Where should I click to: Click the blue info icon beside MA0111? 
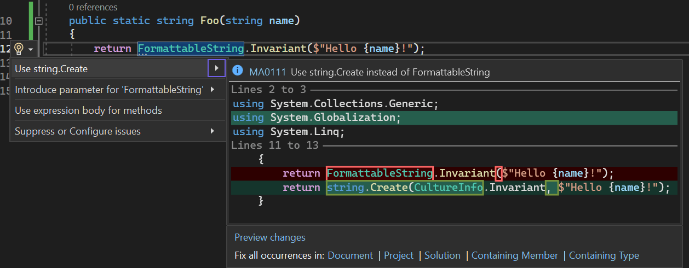point(238,71)
